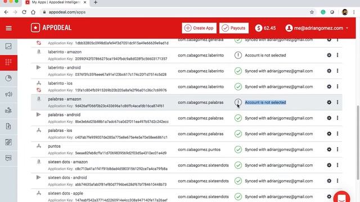Open the red chat support bubble
This screenshot has width=360, height=202.
(341, 198)
